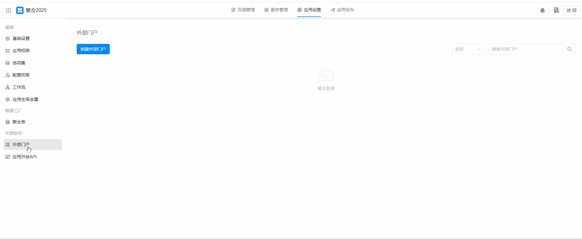Click the layers icon beside 选项集
The height and width of the screenshot is (239, 582).
click(x=8, y=63)
